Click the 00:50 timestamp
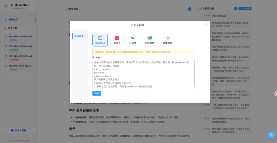 click(207, 129)
